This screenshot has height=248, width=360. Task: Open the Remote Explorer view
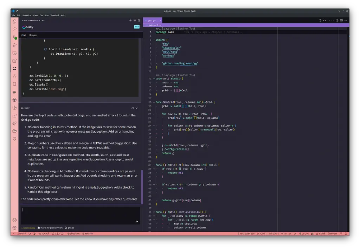coord(14,53)
